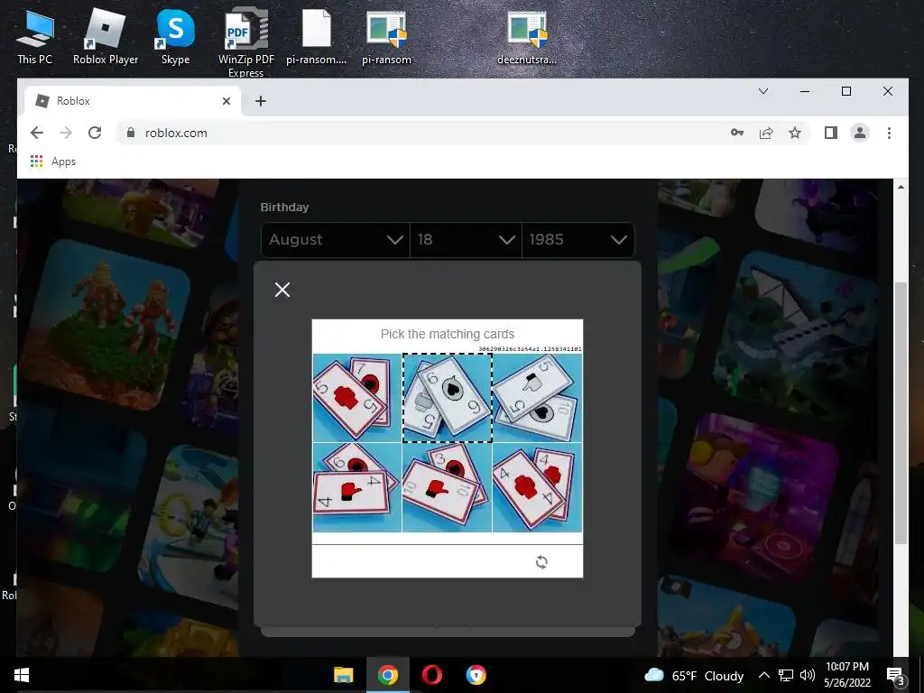This screenshot has height=693, width=924.
Task: Open the Windows Start menu
Action: click(x=22, y=675)
